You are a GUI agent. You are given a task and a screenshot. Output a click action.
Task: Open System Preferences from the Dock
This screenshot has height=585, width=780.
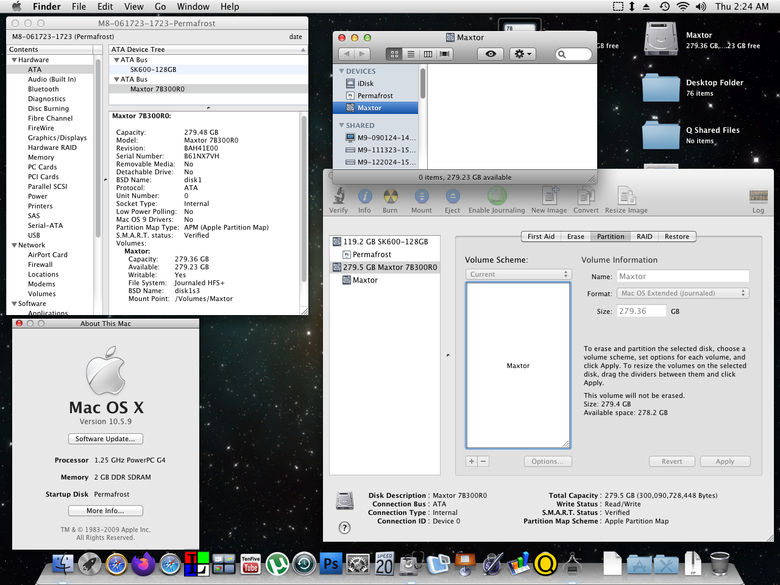click(358, 564)
